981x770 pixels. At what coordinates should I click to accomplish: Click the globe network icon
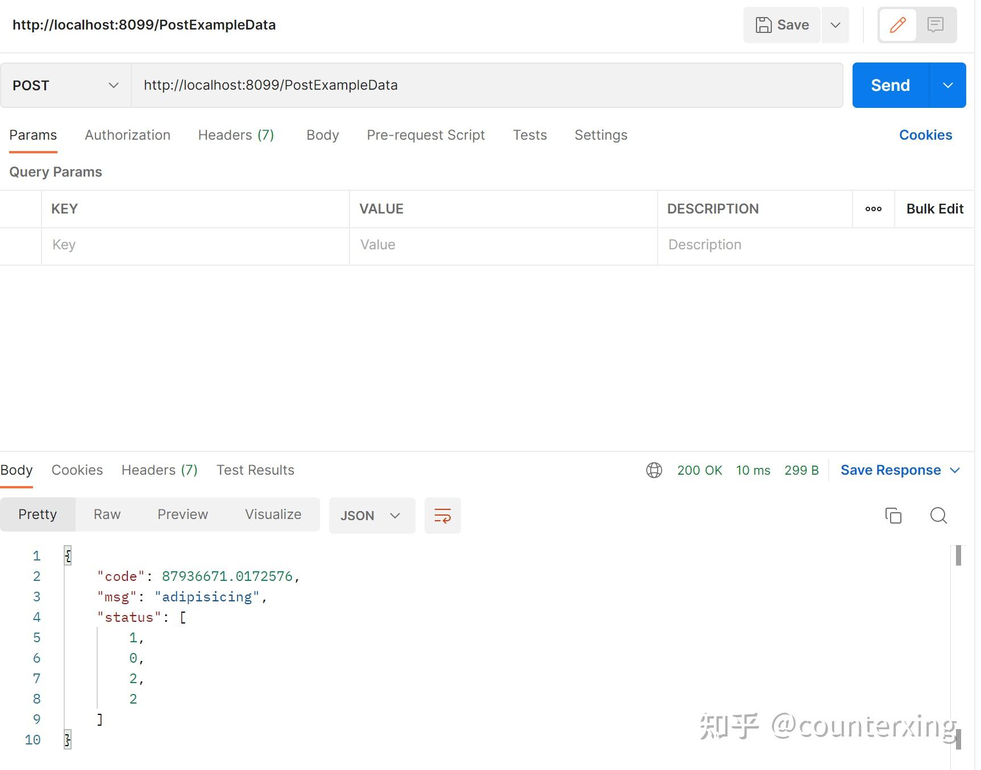click(x=654, y=470)
